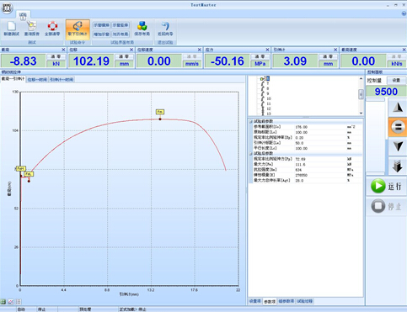Switch to displacement–time curve tab

[x=37, y=80]
